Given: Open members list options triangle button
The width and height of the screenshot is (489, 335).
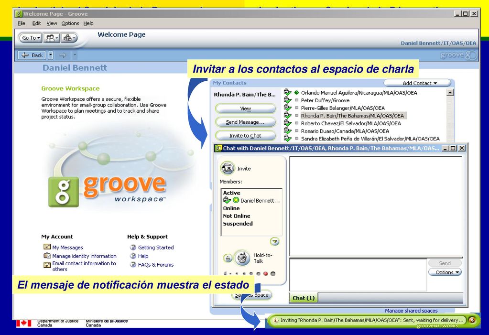Looking at the screenshot, I should (274, 241).
